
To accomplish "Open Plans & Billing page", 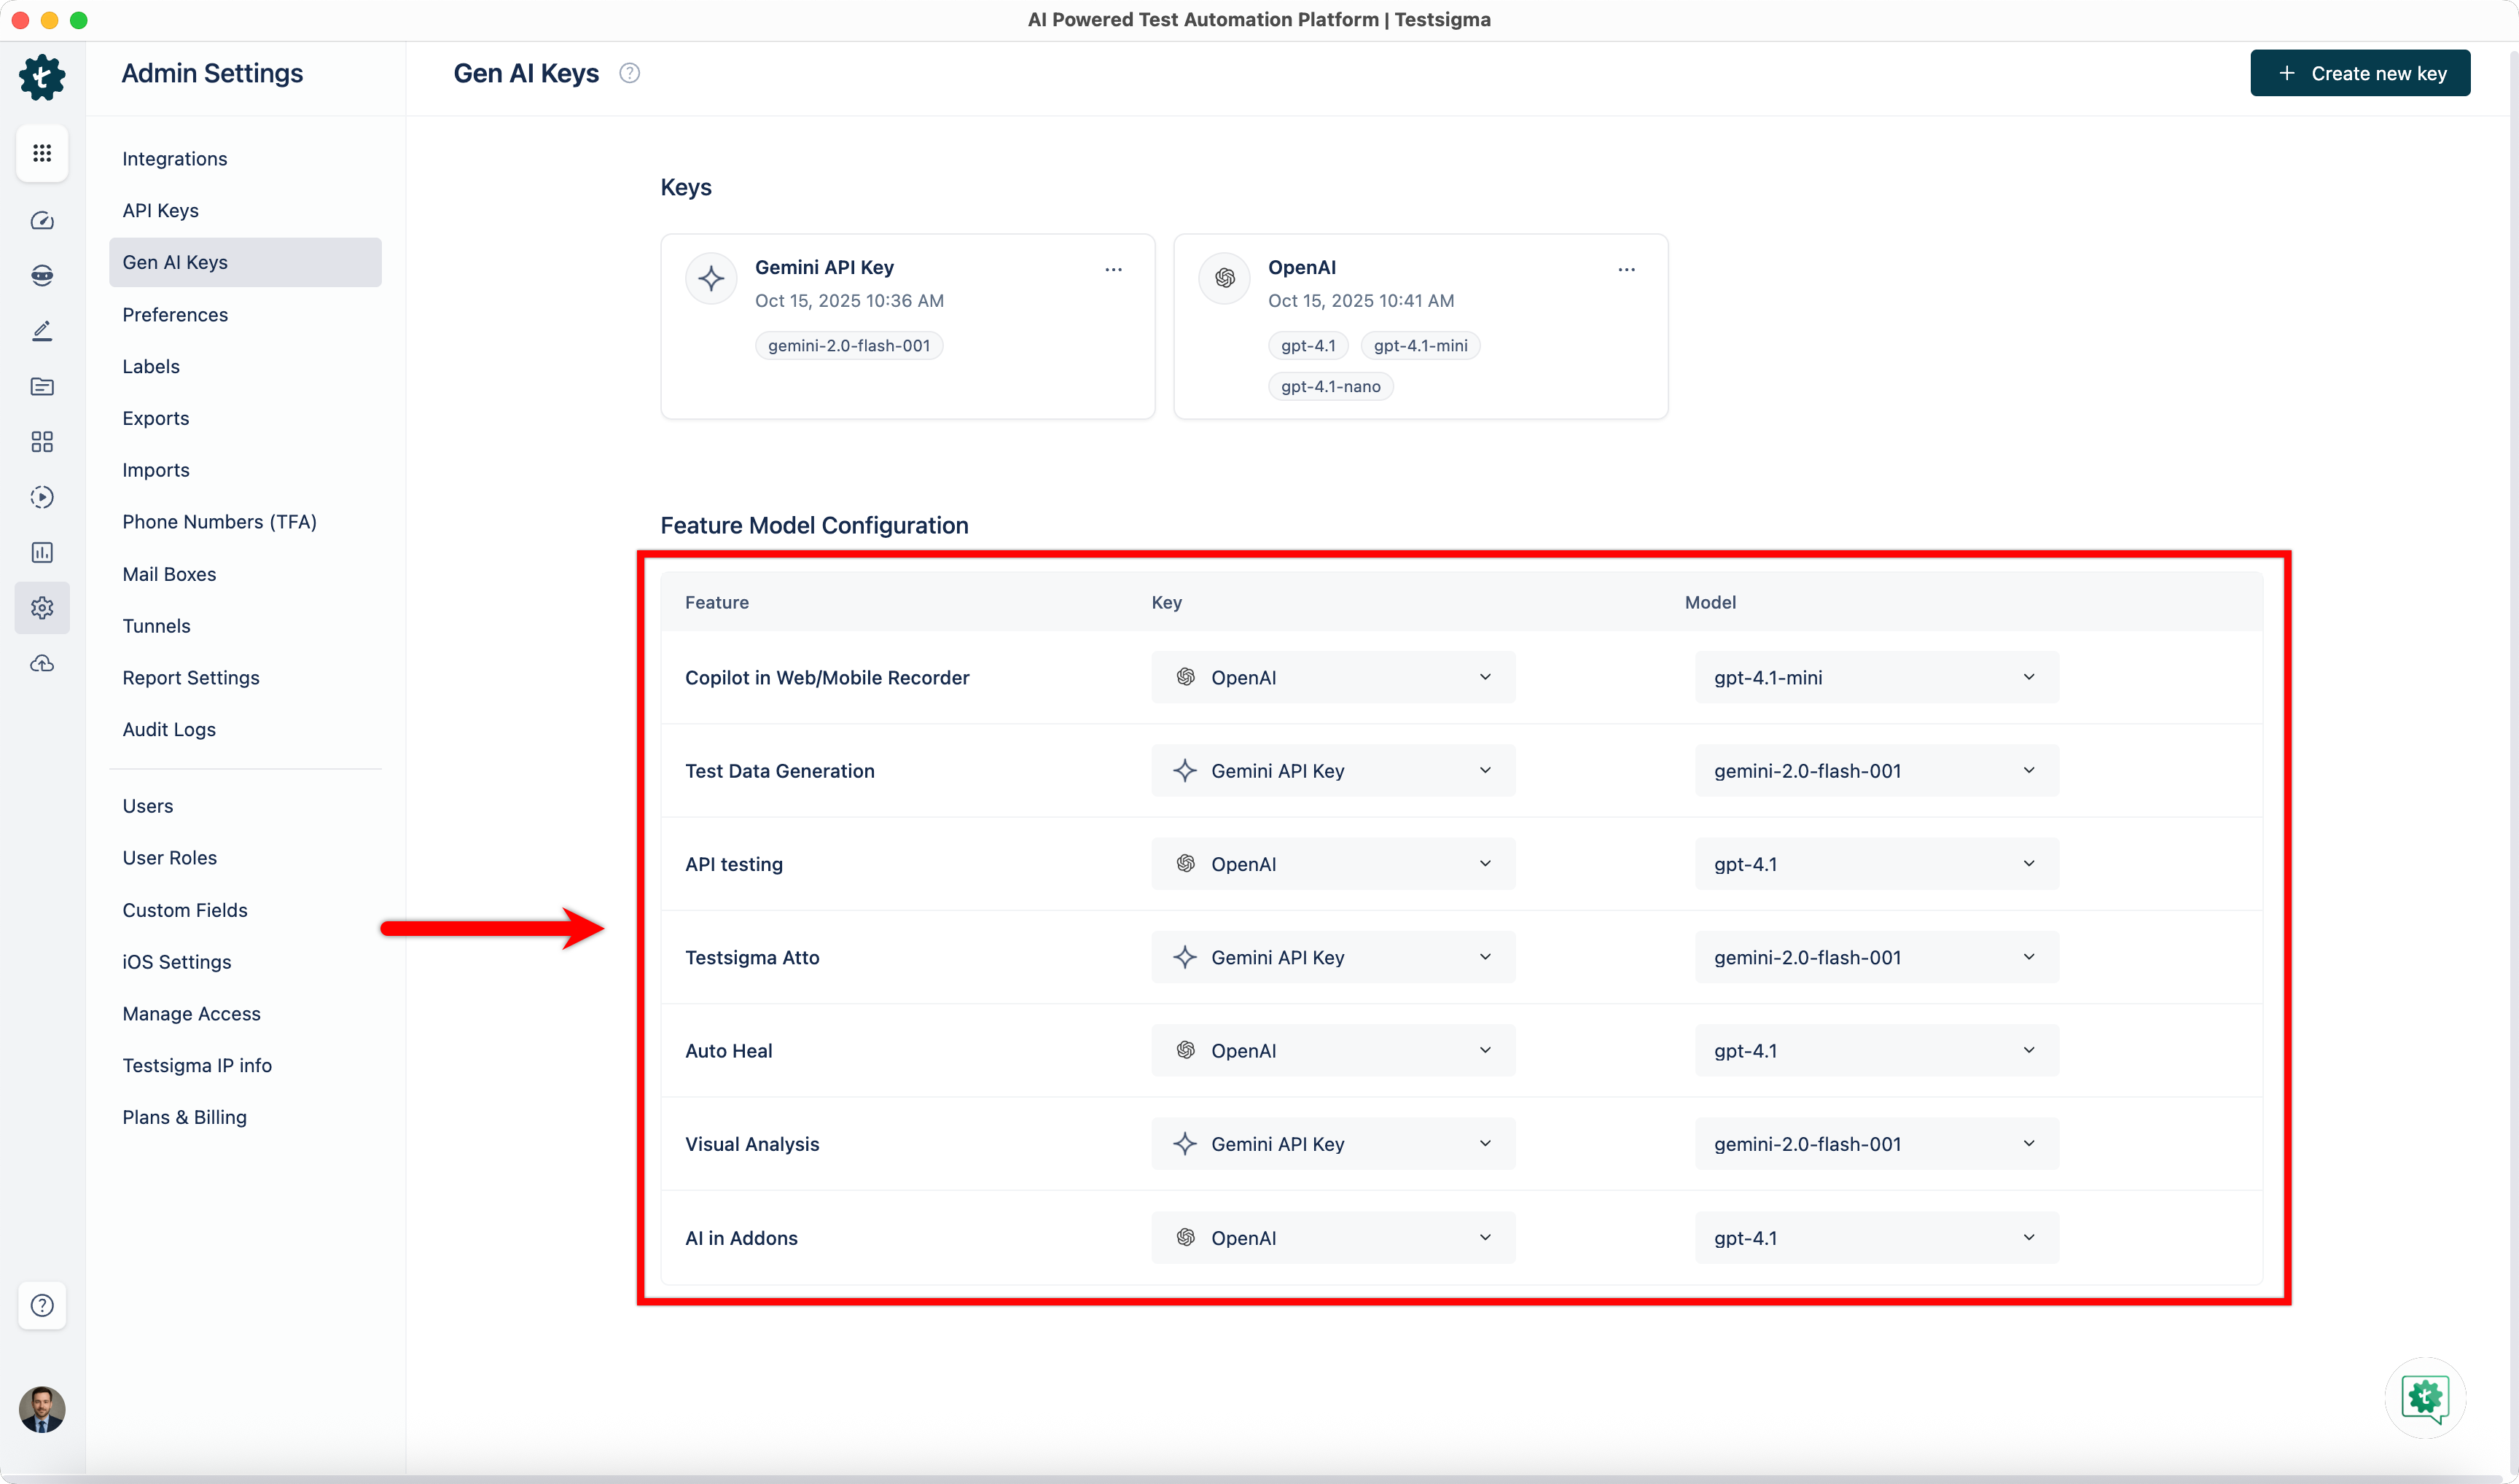I will point(184,1117).
